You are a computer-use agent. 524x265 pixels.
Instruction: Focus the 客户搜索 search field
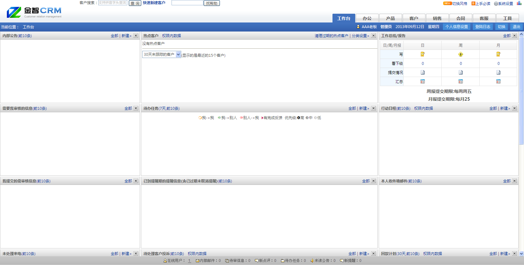(x=113, y=3)
